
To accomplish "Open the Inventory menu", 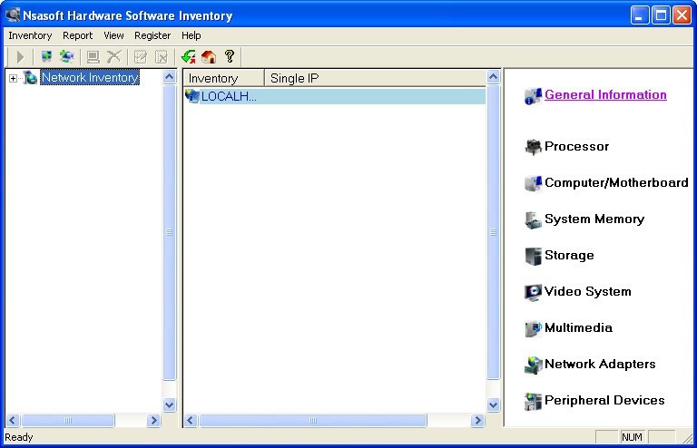I will 30,35.
